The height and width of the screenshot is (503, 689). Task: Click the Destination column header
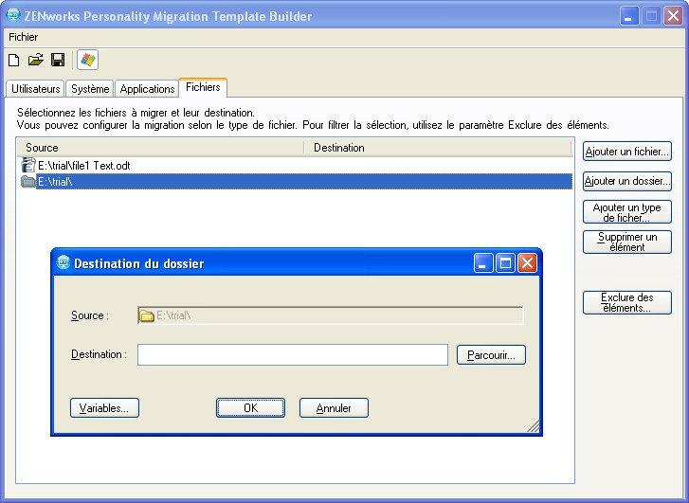438,148
